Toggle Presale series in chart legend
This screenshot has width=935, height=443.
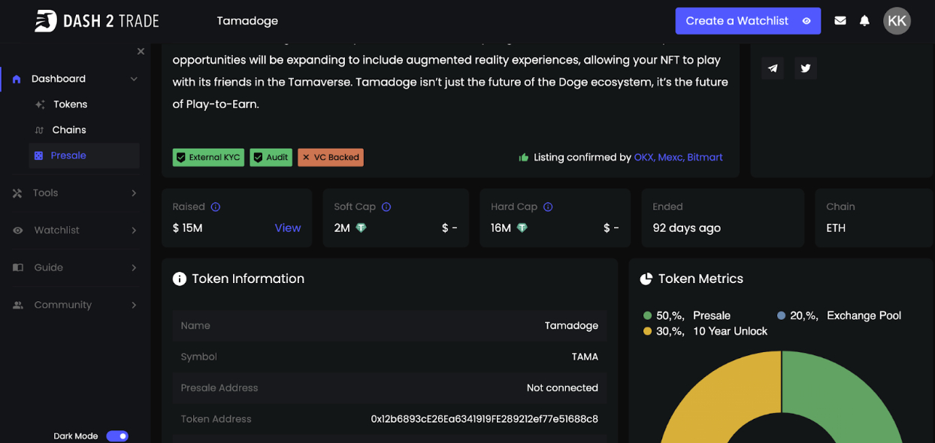click(x=687, y=315)
